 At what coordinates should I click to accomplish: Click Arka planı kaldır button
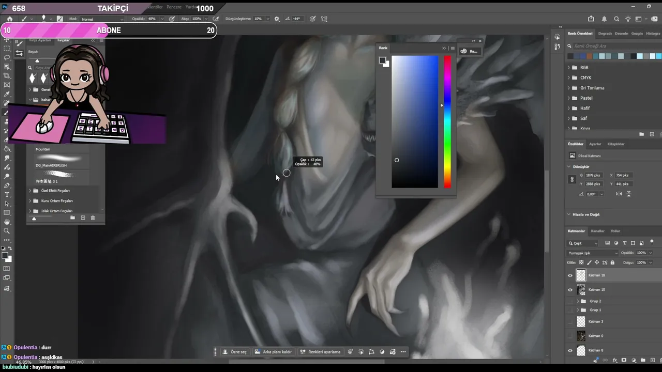pyautogui.click(x=274, y=352)
